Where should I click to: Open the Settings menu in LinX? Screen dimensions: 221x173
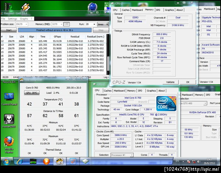pos(13,19)
